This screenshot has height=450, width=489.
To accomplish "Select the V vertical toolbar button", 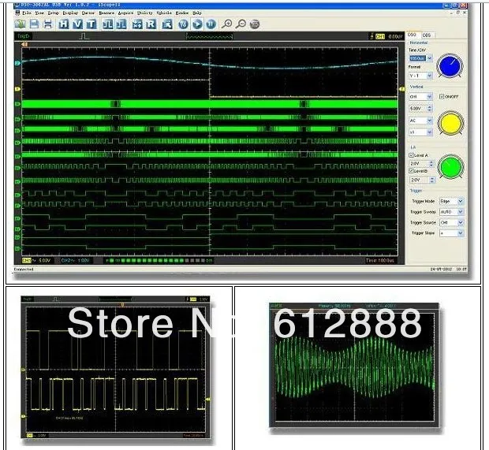I will point(77,24).
